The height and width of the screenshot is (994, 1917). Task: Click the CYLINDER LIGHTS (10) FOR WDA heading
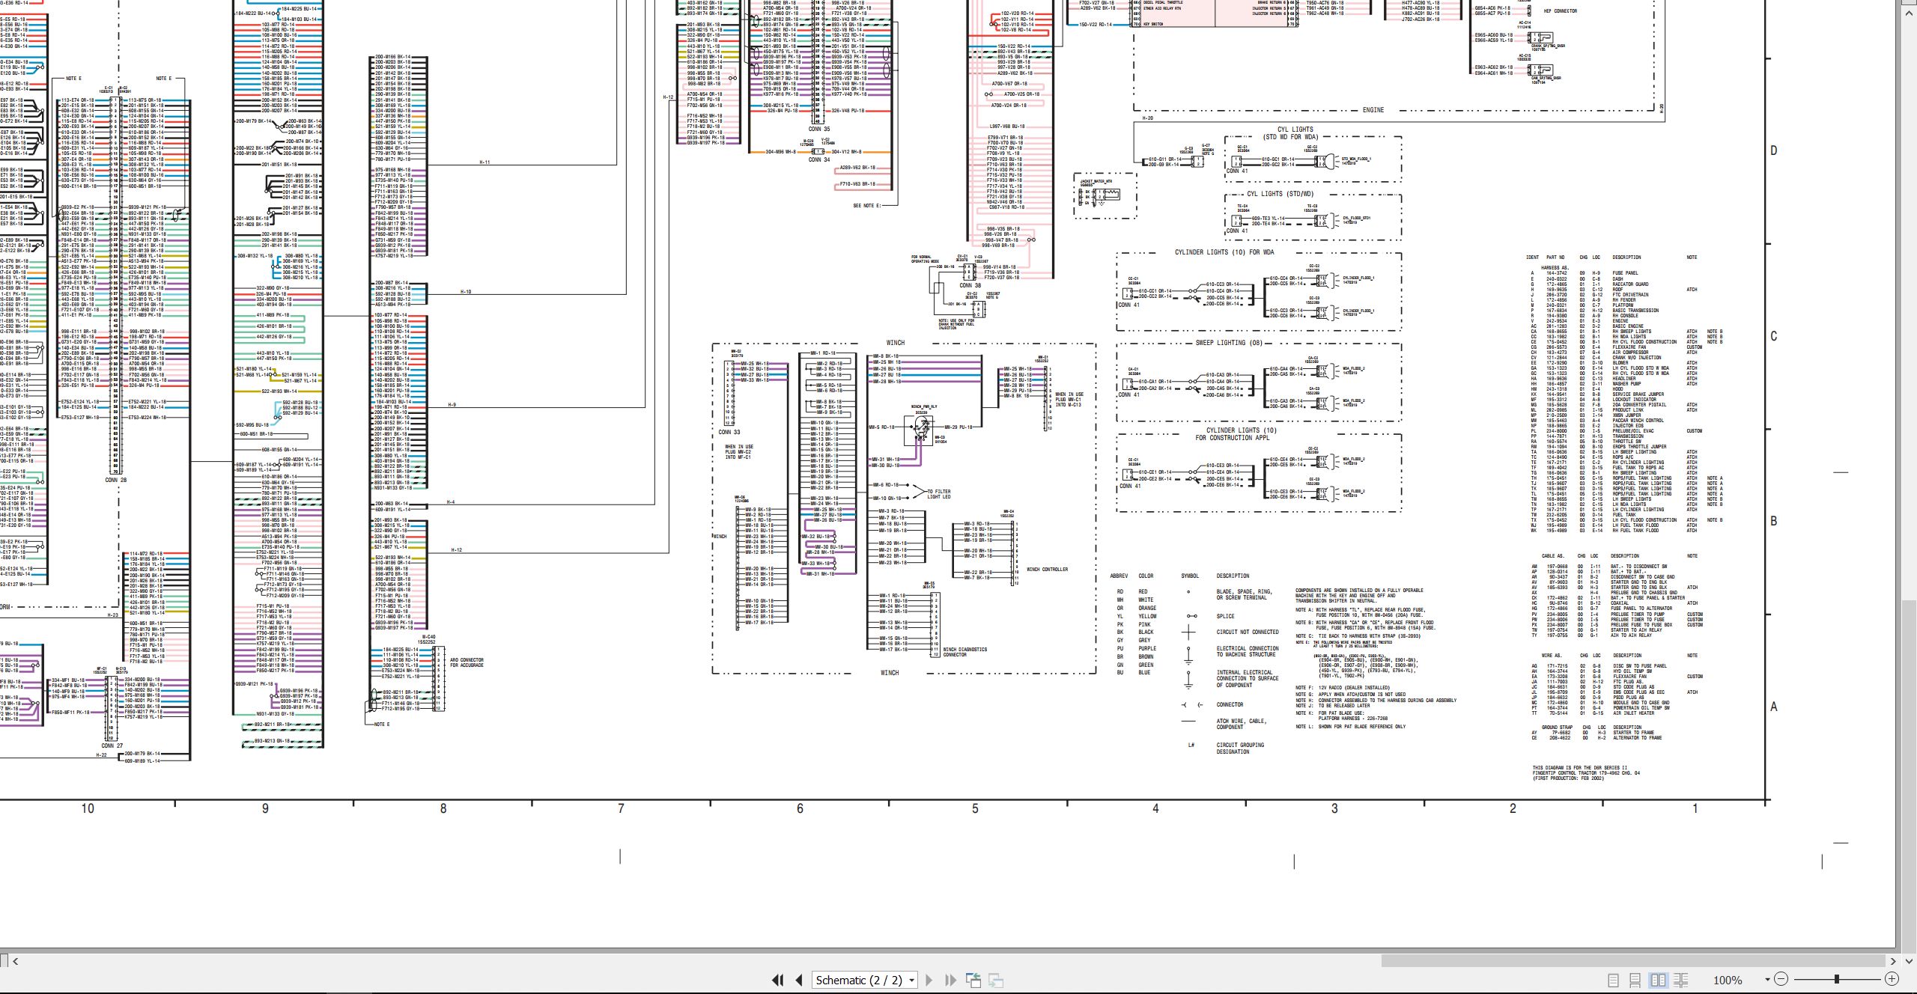tap(1224, 252)
